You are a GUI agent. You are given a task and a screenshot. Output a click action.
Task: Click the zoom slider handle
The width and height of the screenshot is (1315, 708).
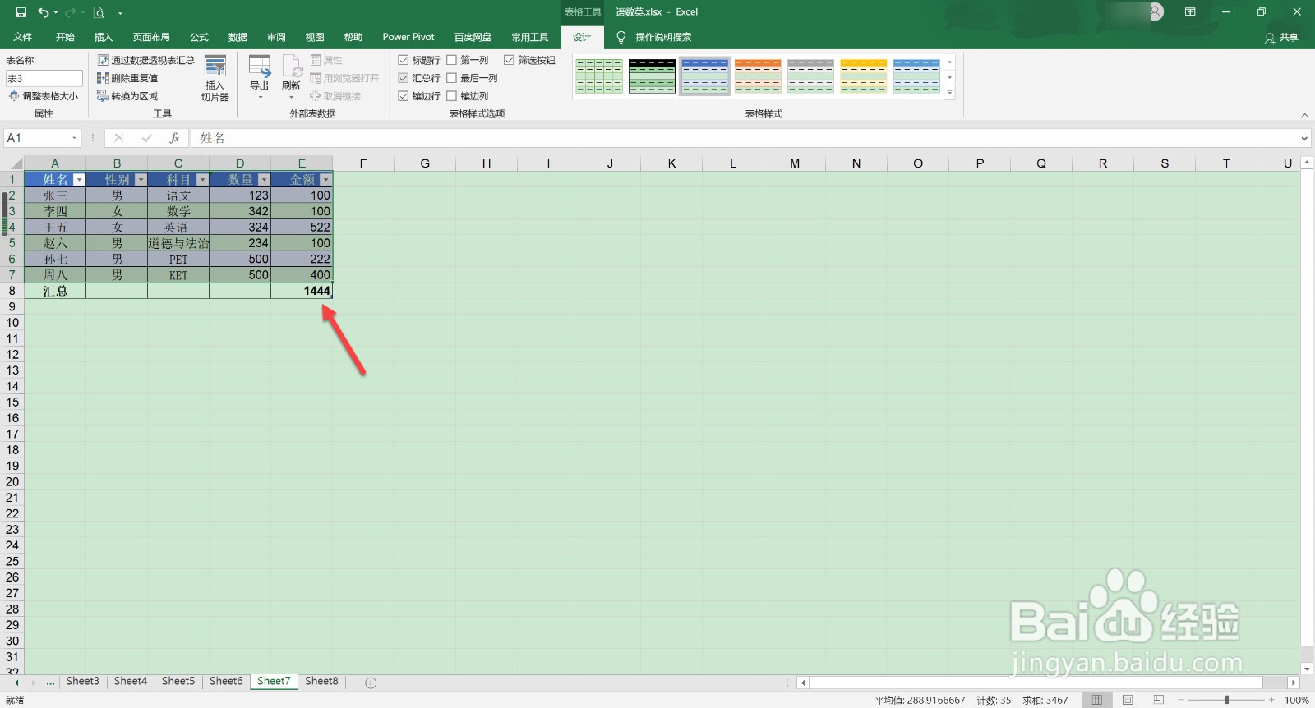(1226, 700)
